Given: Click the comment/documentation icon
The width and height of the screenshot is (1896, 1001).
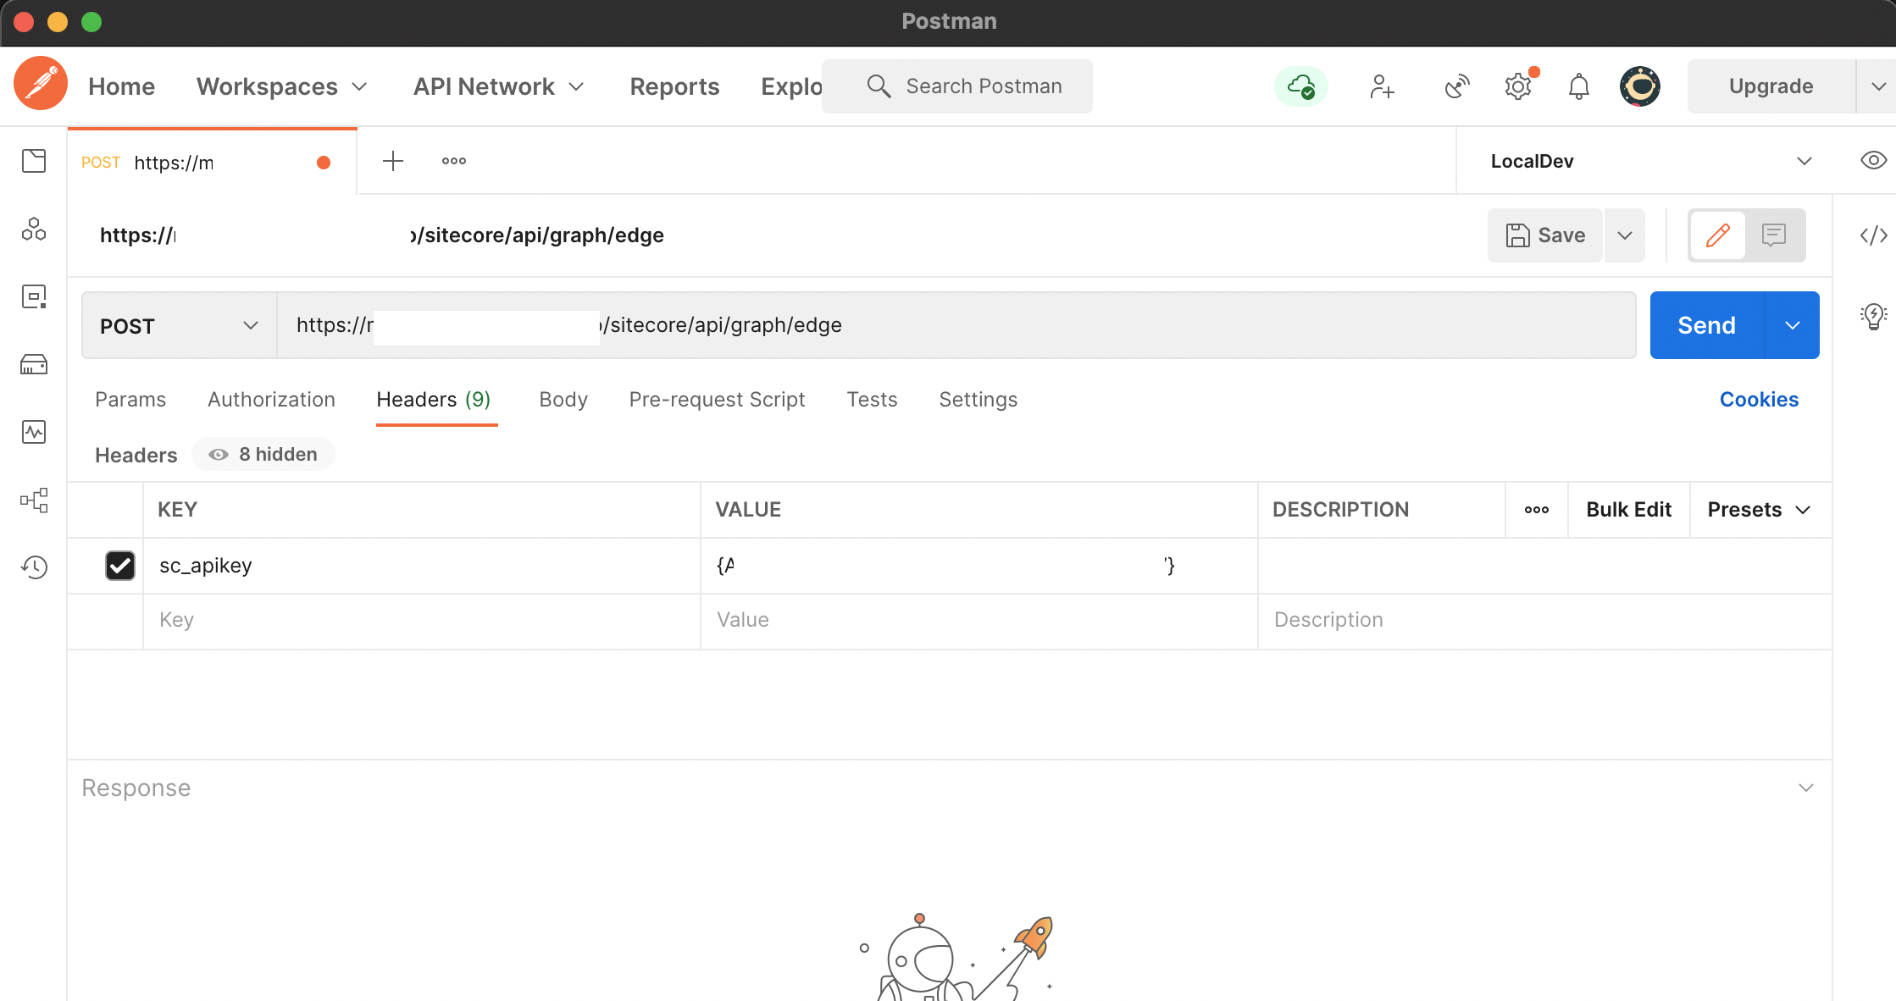Looking at the screenshot, I should 1774,235.
